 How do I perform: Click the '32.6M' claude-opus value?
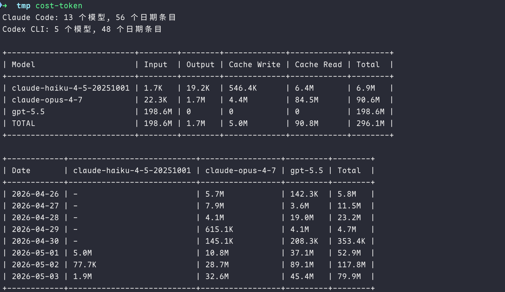[x=217, y=276]
